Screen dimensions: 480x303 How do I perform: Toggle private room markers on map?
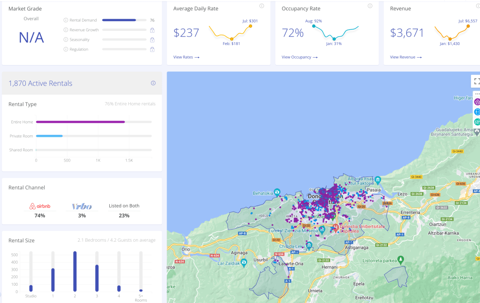(x=477, y=111)
